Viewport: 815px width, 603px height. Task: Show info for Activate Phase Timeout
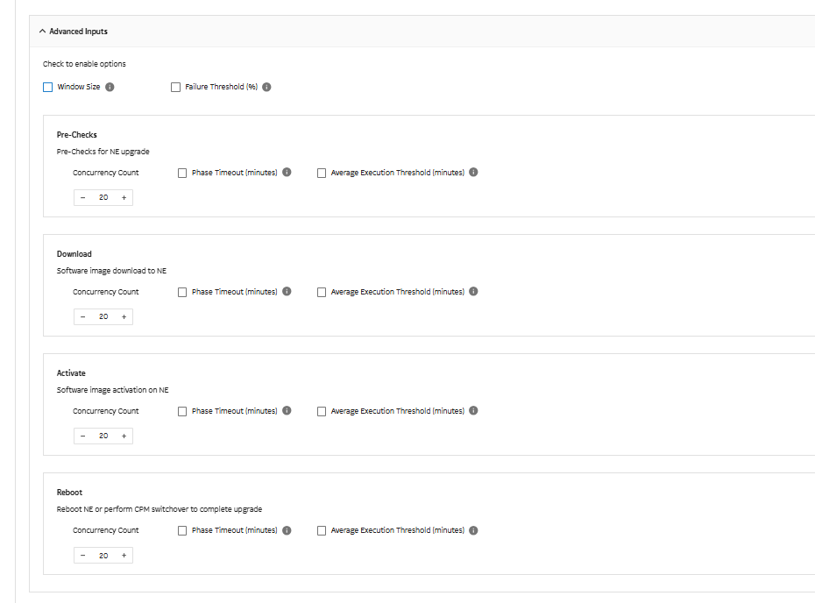point(287,411)
